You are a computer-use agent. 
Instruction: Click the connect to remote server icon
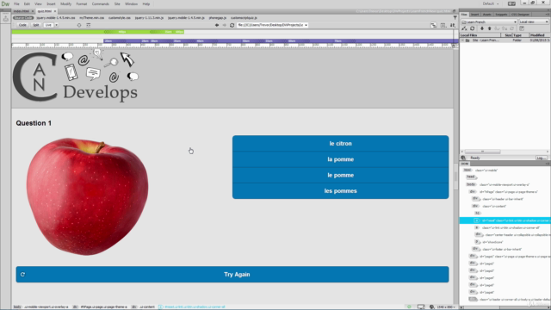coord(464,28)
